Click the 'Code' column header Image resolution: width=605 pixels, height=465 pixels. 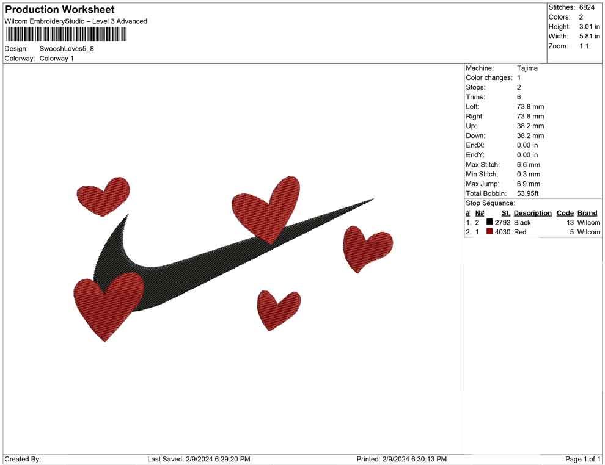tap(565, 213)
